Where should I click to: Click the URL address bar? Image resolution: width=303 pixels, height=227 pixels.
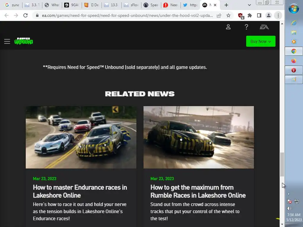127,15
